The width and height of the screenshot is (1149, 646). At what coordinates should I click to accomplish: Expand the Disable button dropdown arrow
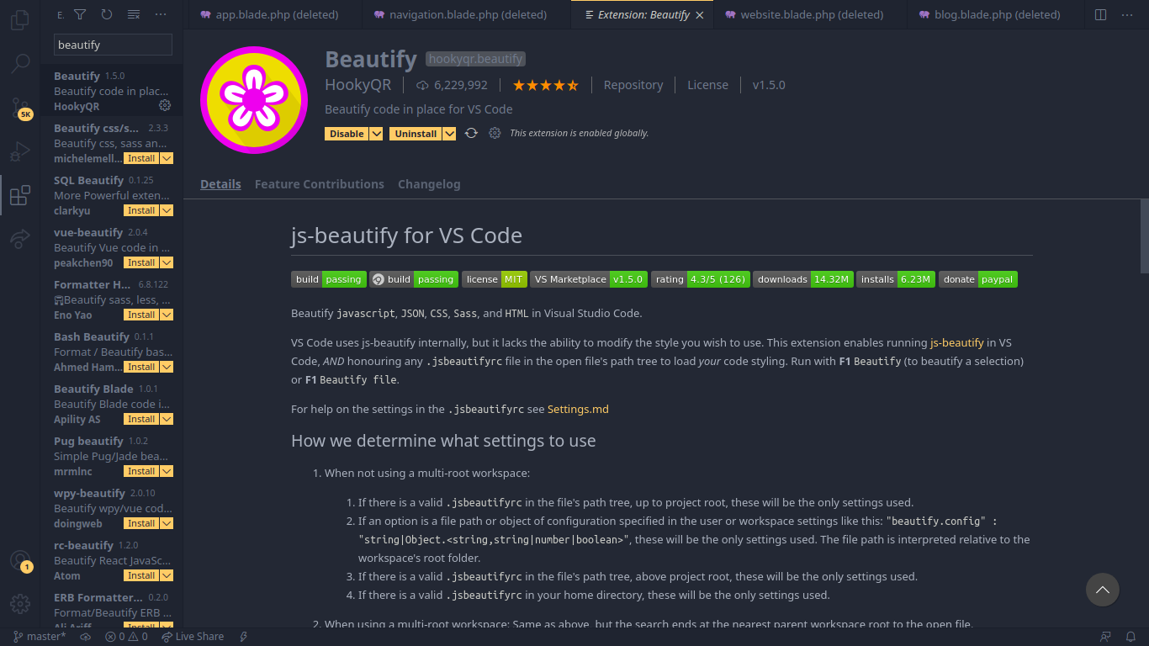coord(376,134)
